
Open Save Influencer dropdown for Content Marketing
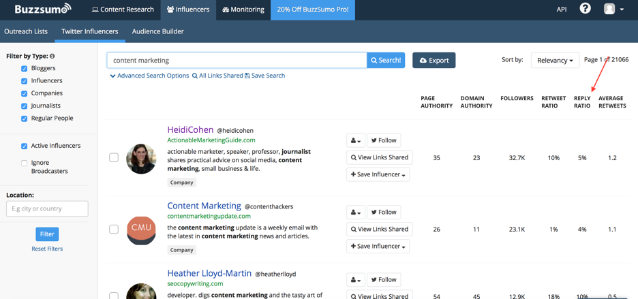(378, 246)
